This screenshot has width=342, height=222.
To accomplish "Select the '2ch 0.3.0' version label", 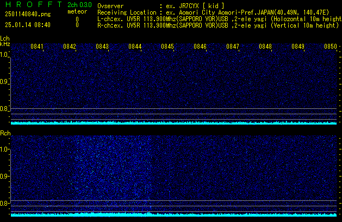I will coord(79,5).
